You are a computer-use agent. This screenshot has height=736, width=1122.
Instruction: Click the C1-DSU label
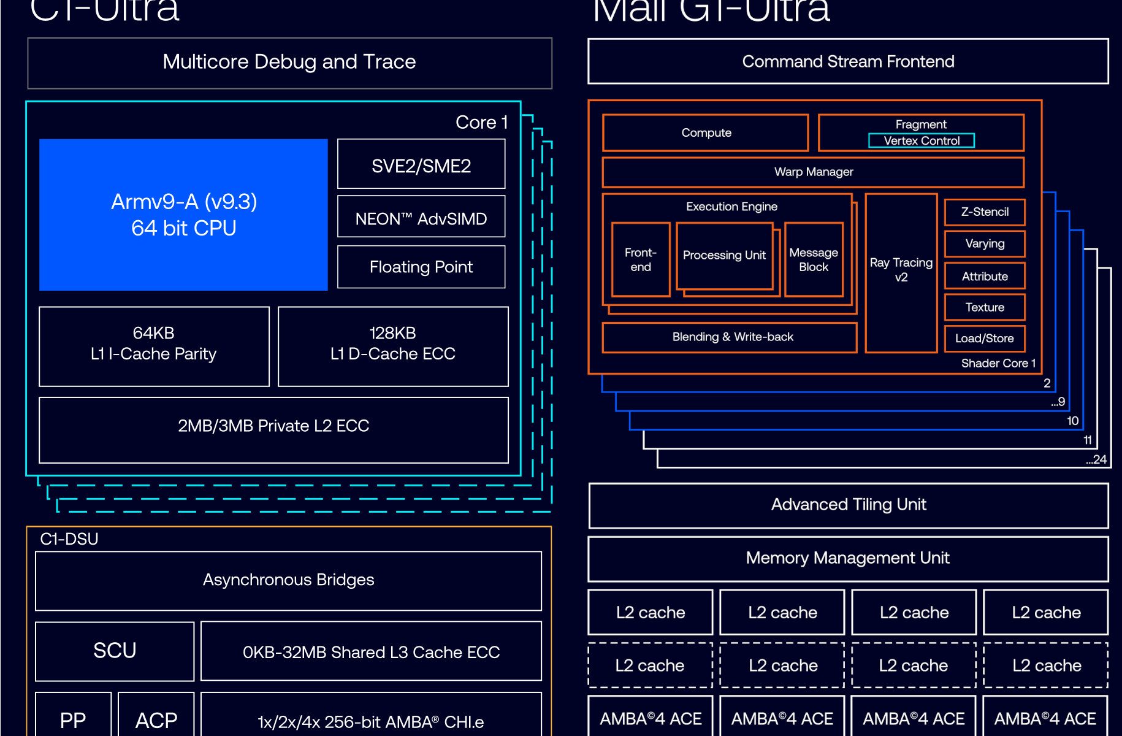(69, 539)
